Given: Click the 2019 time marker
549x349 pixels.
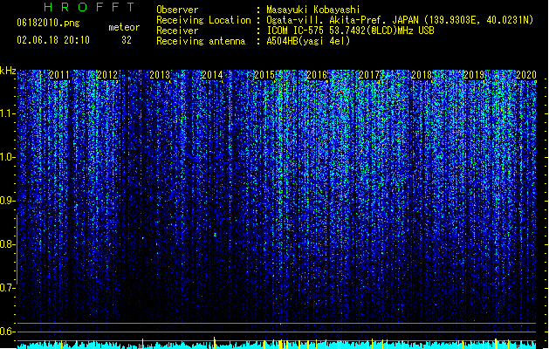Looking at the screenshot, I should (474, 75).
